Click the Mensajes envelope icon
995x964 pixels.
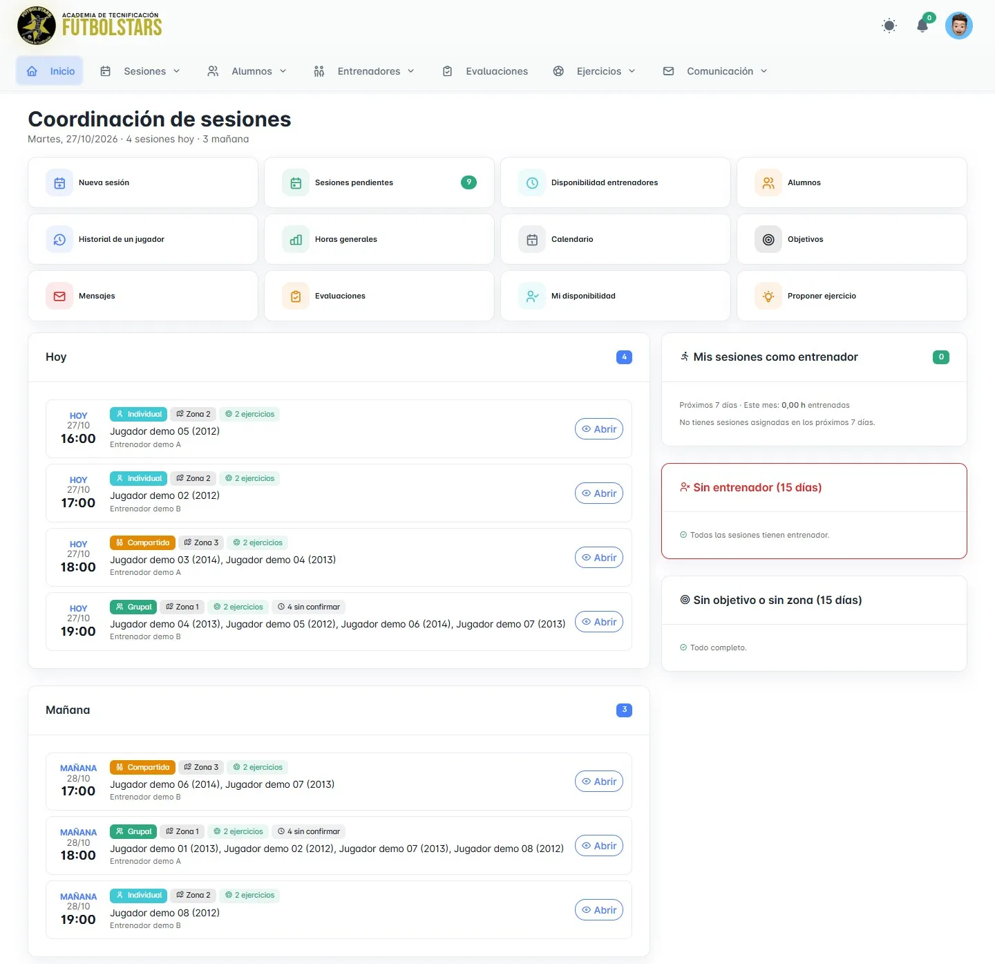tap(59, 296)
